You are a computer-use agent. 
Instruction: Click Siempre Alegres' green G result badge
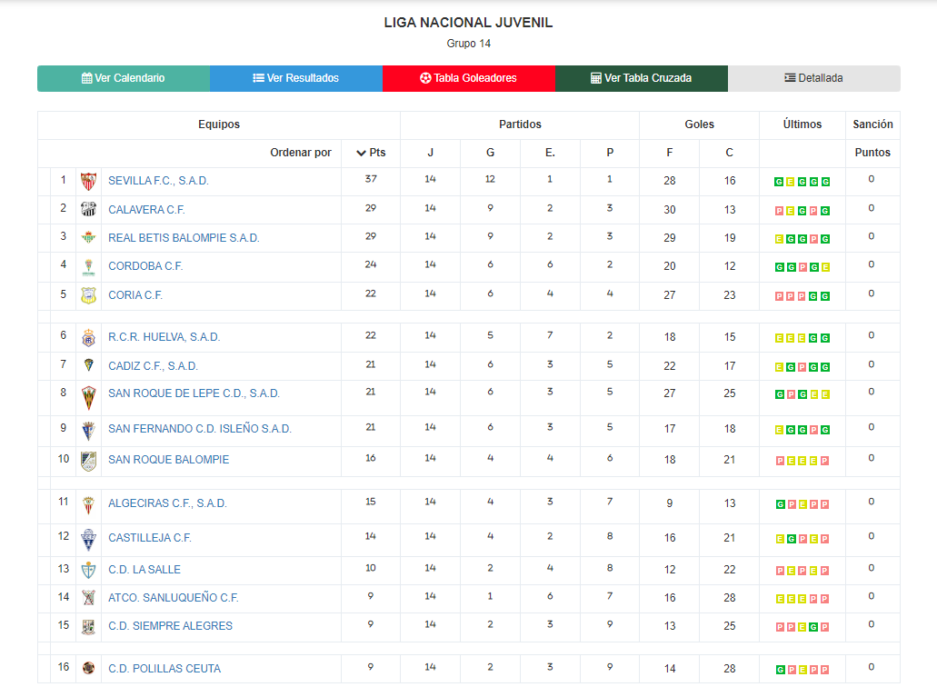tap(813, 627)
